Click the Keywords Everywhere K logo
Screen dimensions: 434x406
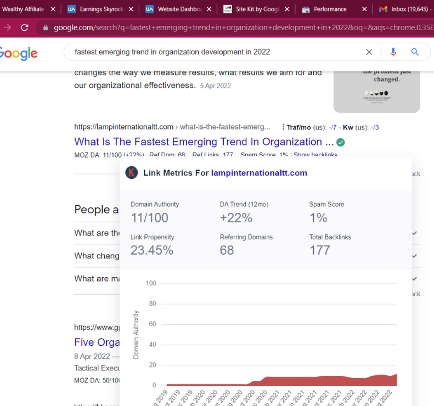132,173
